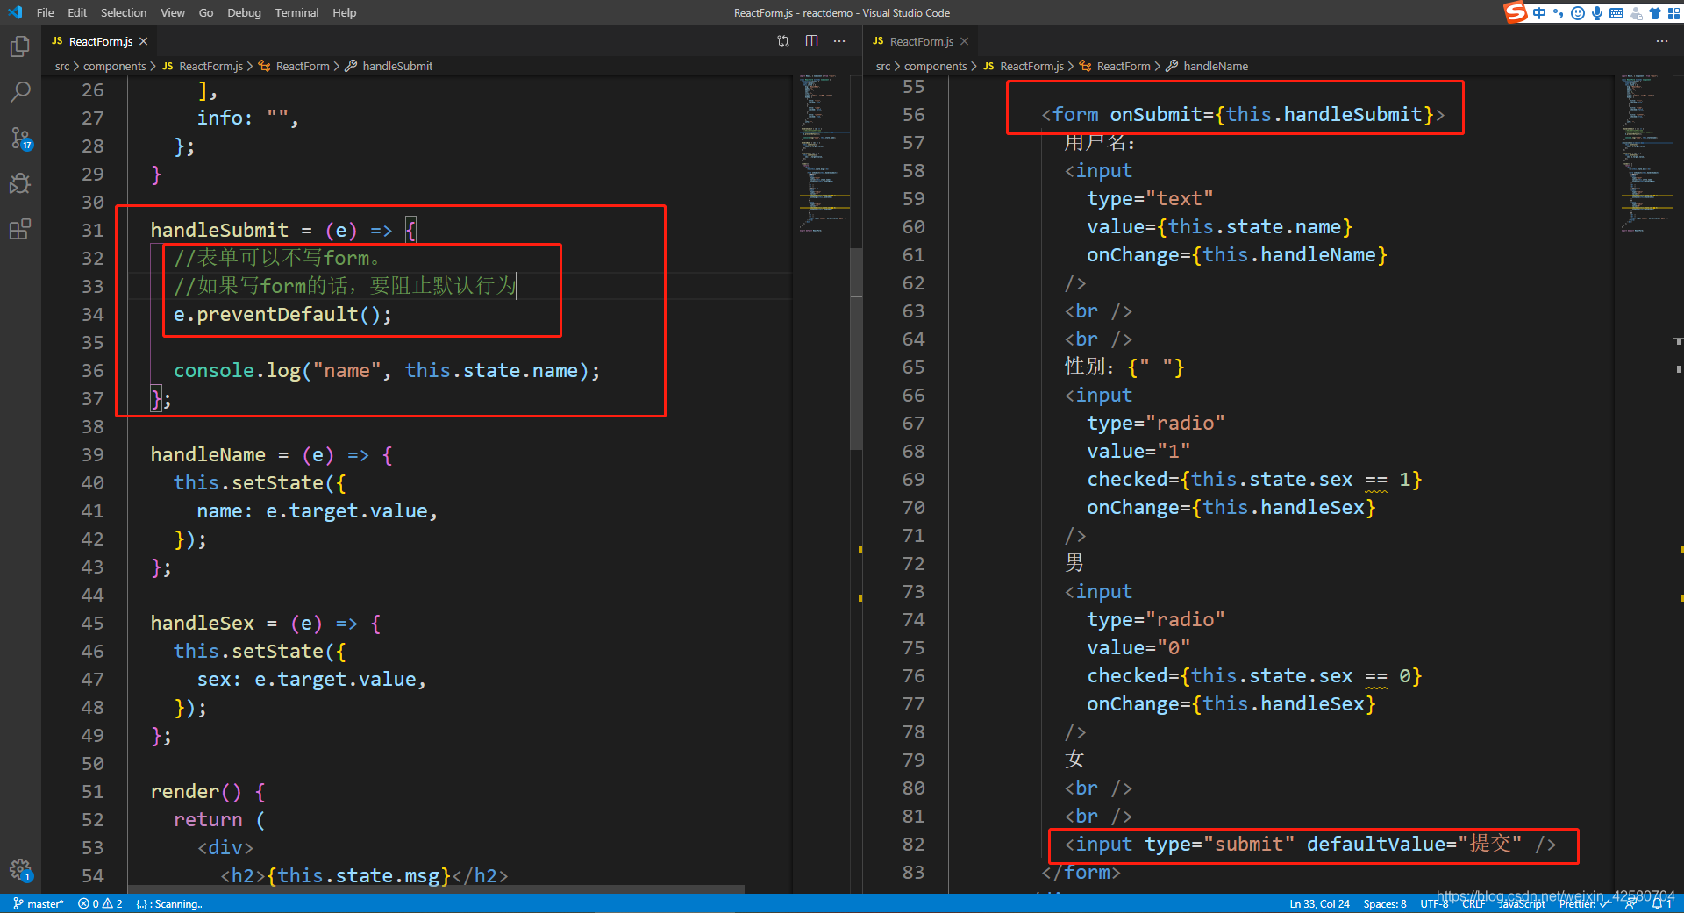
Task: Click 'render() {' on line 51
Action: pos(208,791)
